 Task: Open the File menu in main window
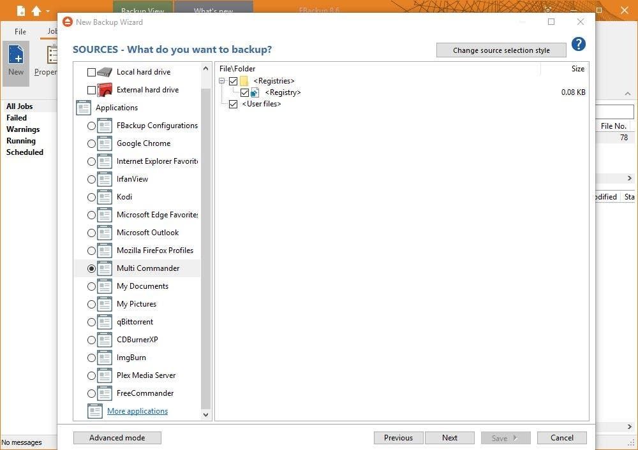(x=20, y=31)
